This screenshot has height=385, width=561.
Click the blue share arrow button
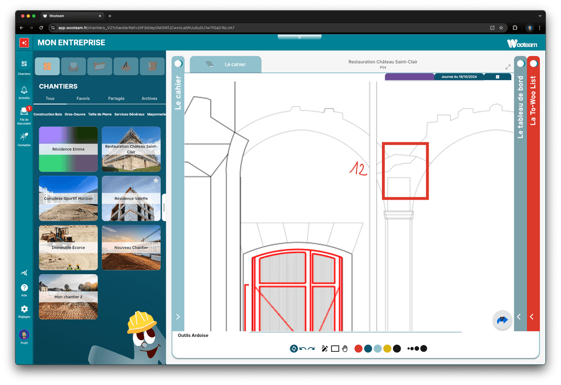[x=503, y=320]
